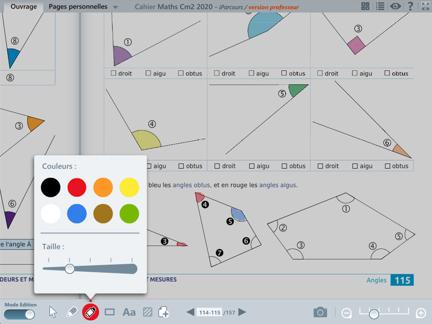This screenshot has width=432, height=324.
Task: Select the rectangle shape tool
Action: tap(110, 312)
